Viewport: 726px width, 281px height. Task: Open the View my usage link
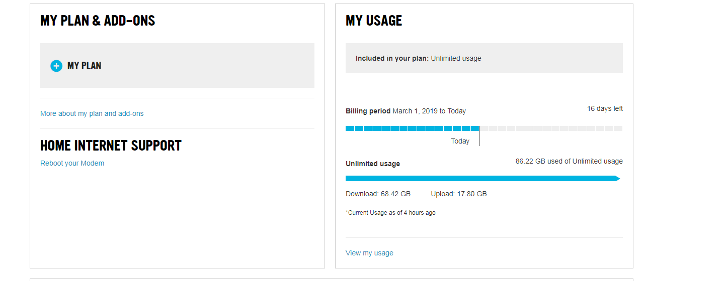369,253
